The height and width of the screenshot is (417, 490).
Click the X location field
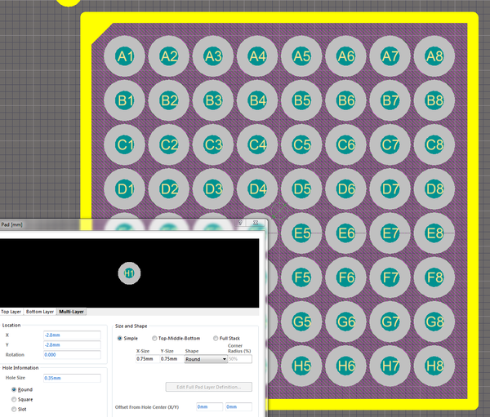[x=72, y=335]
